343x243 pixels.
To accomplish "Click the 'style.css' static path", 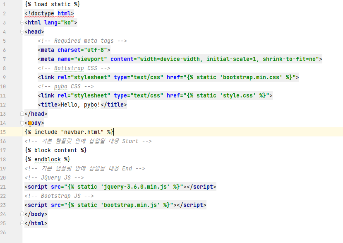I will pyautogui.click(x=238, y=96).
